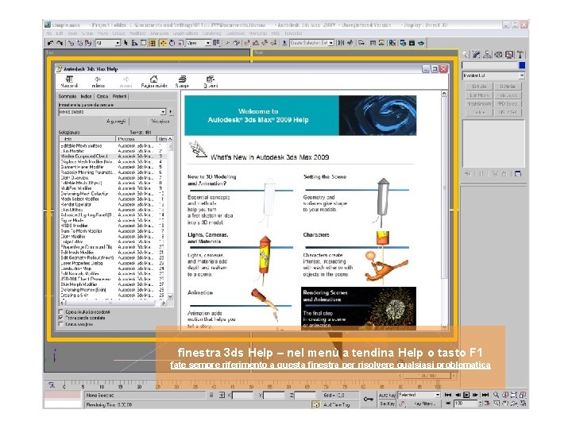The height and width of the screenshot is (429, 572).
Task: Click the Extrude modifier button
Action: pyautogui.click(x=479, y=87)
